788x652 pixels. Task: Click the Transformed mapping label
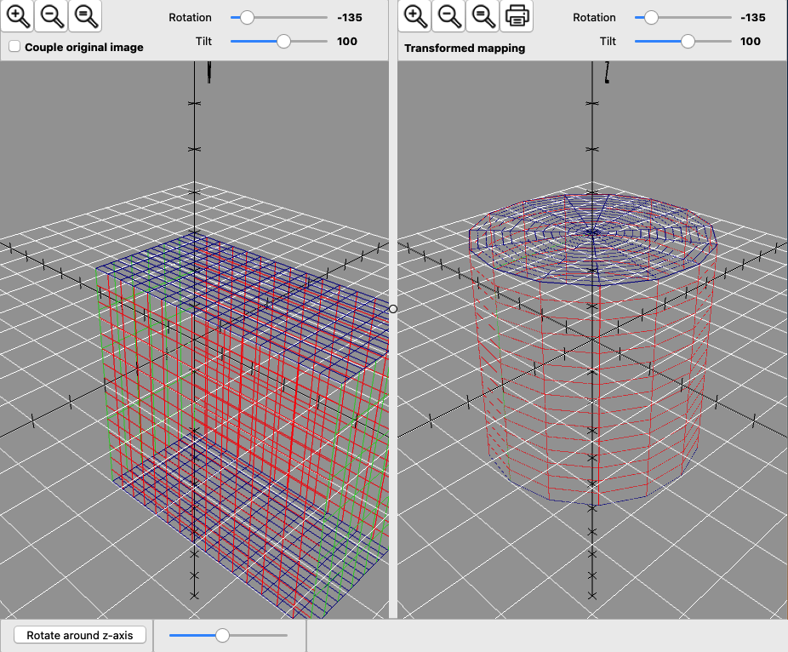tap(465, 49)
